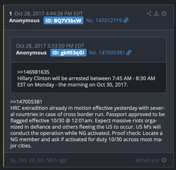Viewport: 176px width, 170px height.
Task: Click the 6y, 3m, 2d ago relative time
Action: point(39,160)
